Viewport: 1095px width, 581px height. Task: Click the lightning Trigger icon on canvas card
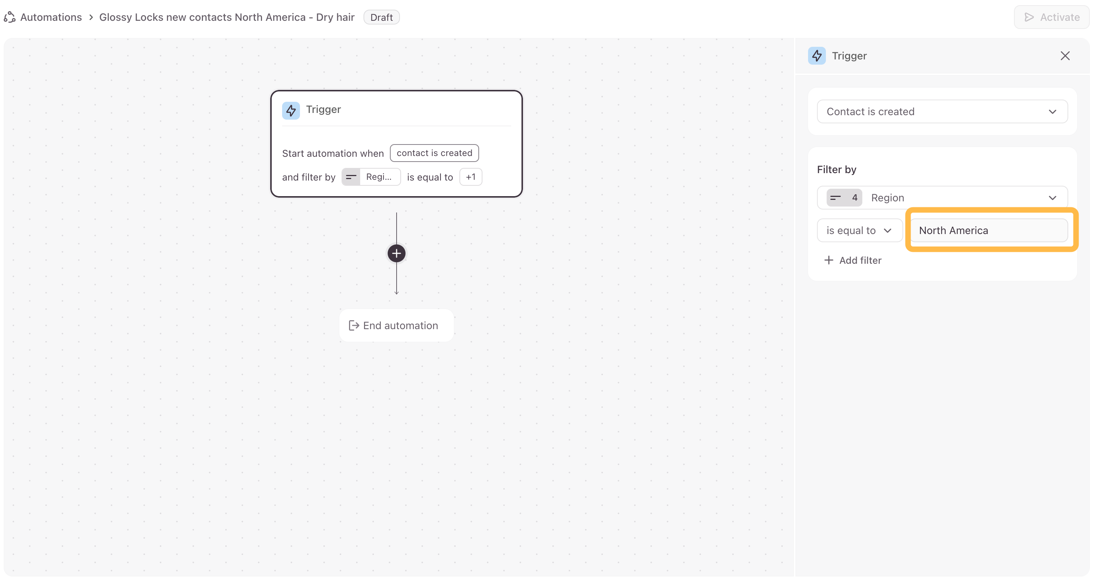coord(291,110)
